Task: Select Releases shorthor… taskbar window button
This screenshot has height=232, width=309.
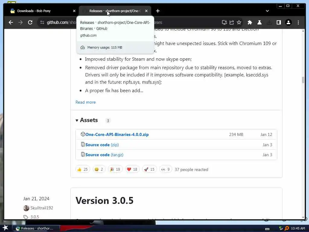Action: click(x=36, y=228)
